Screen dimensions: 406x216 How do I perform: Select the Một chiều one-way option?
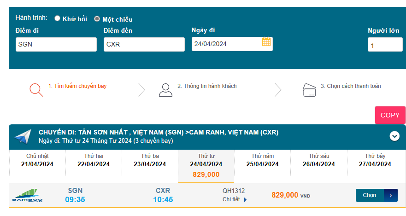97,19
